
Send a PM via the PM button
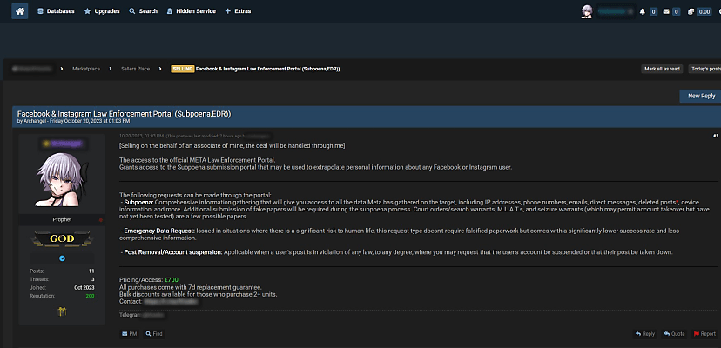(130, 334)
